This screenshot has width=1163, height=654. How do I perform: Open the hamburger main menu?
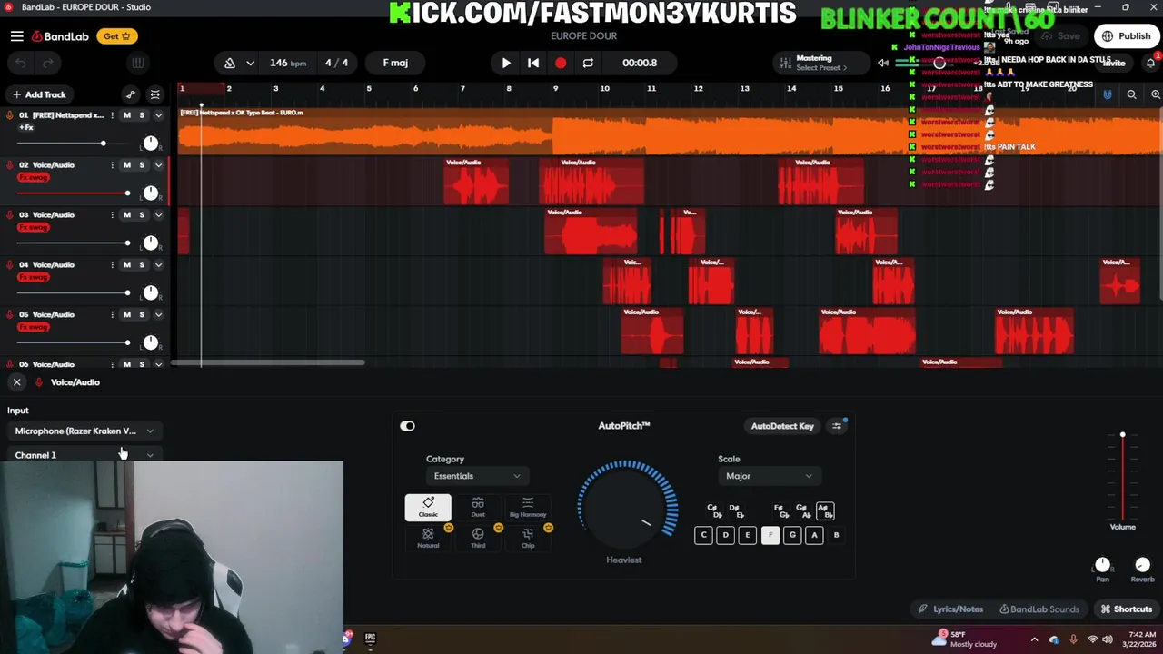16,36
